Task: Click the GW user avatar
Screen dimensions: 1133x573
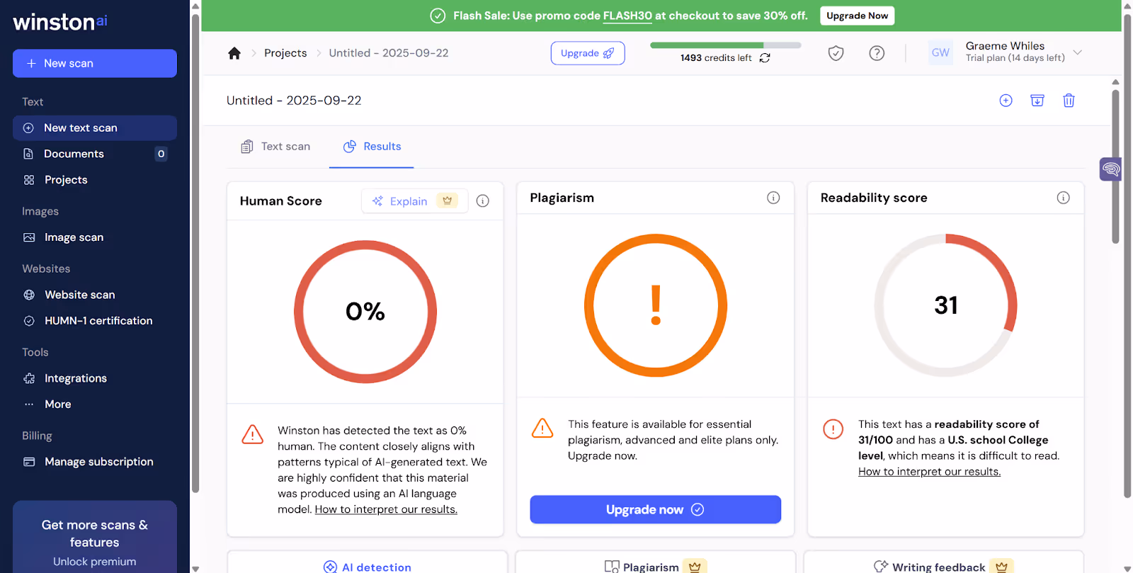Action: (940, 52)
